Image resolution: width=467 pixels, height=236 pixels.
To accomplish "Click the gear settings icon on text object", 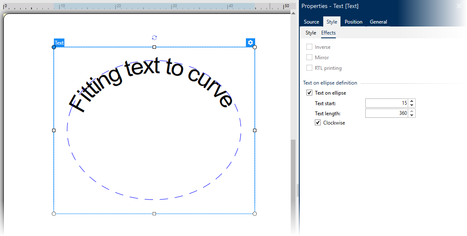I will [251, 42].
